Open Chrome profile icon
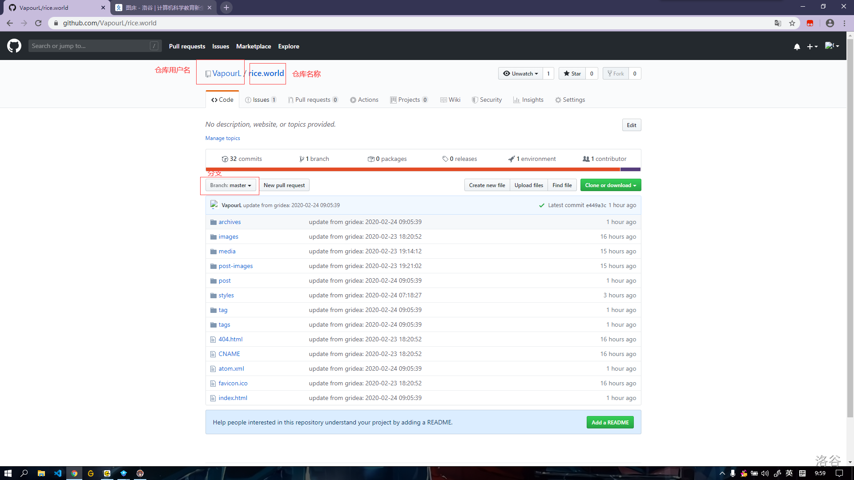854x480 pixels. 830,23
